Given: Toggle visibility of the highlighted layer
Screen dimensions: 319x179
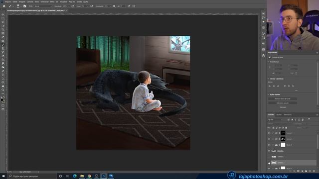Looking at the screenshot, I should pyautogui.click(x=269, y=163).
